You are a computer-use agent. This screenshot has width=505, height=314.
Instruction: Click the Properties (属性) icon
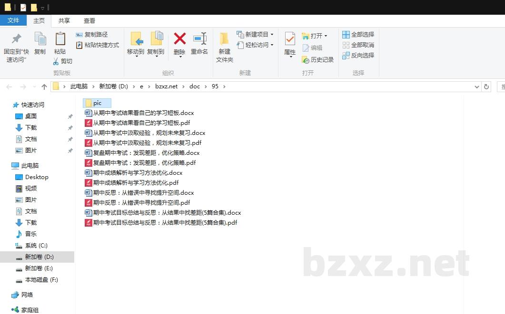pos(290,39)
